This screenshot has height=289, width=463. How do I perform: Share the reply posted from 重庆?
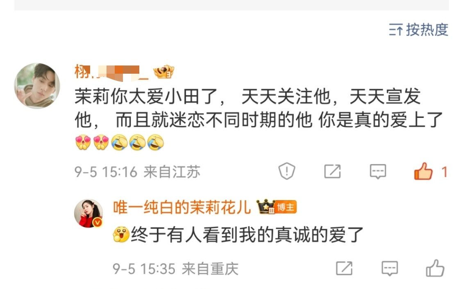344,268
